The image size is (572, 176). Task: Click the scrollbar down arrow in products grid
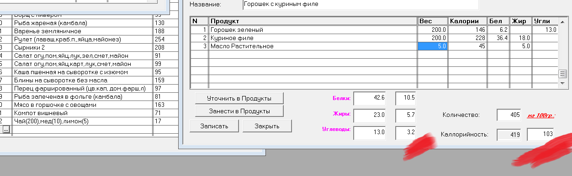pos(562,84)
